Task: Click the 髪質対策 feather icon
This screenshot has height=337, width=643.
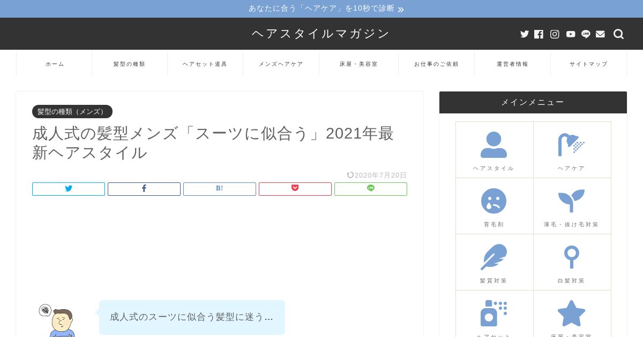Action: 494,257
